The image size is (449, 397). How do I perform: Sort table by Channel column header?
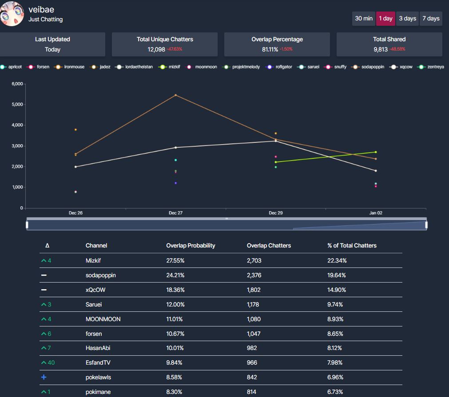[x=96, y=245]
